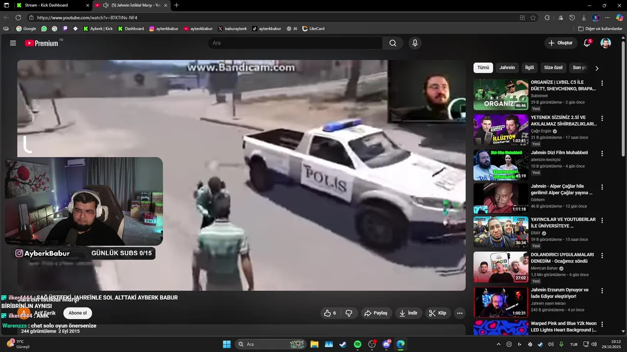Open options for Jahrein Erzurum Oynuyor video
Screen dimensions: 627x352
click(602, 290)
